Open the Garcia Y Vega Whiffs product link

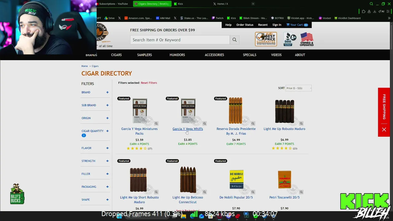tap(188, 129)
